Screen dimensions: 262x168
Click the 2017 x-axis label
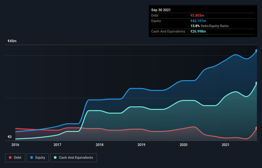click(x=57, y=145)
